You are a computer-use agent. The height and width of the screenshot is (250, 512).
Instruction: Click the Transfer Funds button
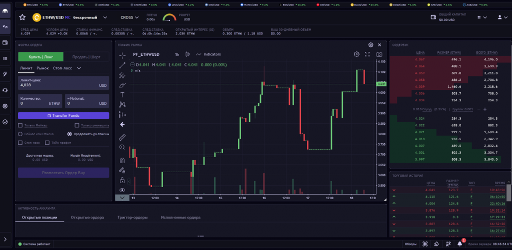[63, 115]
